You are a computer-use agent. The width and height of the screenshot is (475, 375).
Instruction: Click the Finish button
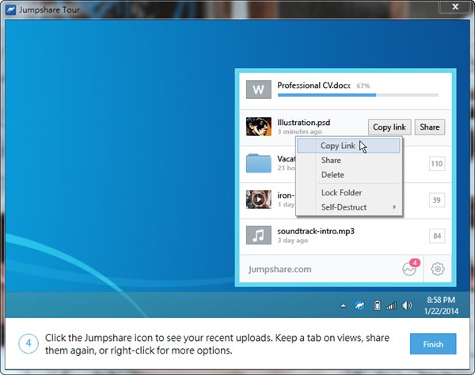[433, 344]
